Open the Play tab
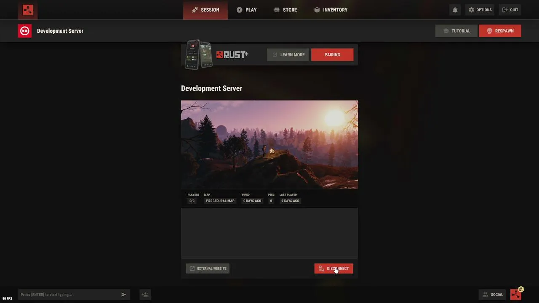The image size is (539, 303). pyautogui.click(x=247, y=10)
